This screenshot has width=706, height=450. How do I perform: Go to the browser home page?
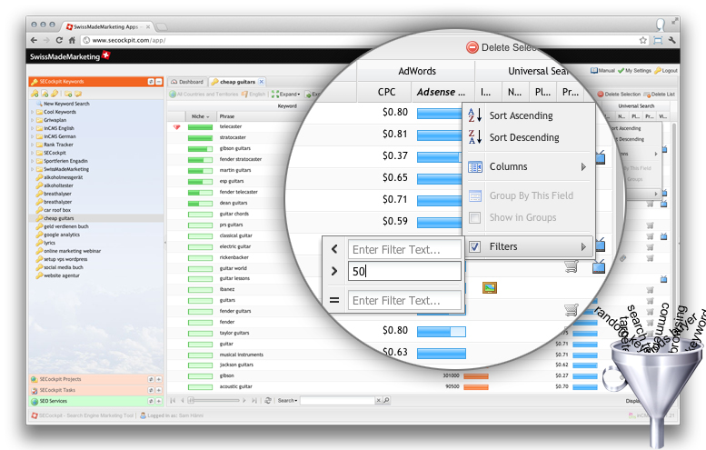[x=72, y=40]
